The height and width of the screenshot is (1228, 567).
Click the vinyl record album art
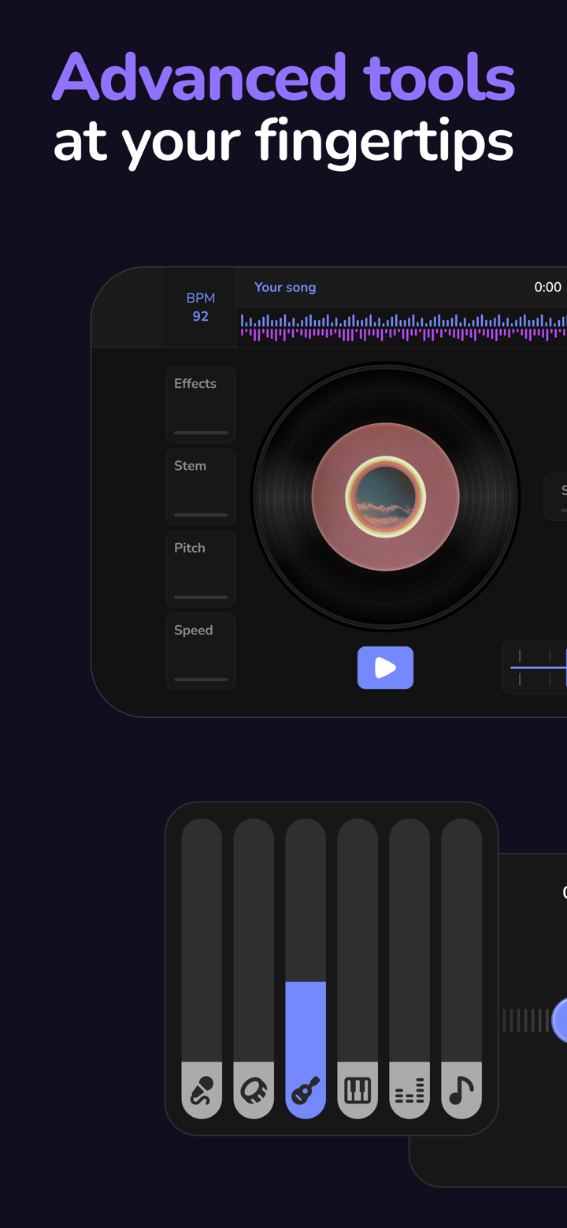point(385,497)
